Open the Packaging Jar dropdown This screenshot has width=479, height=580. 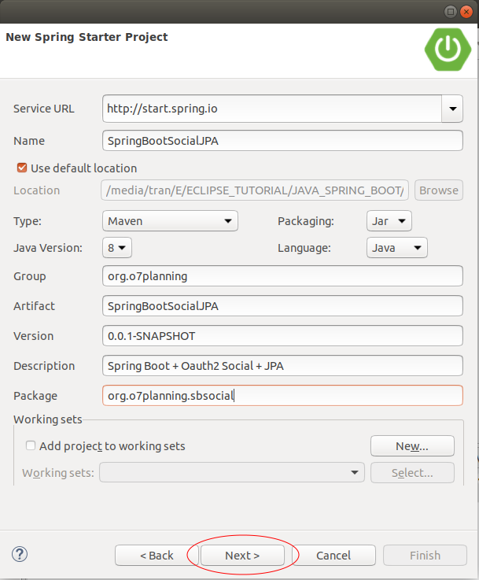[389, 221]
